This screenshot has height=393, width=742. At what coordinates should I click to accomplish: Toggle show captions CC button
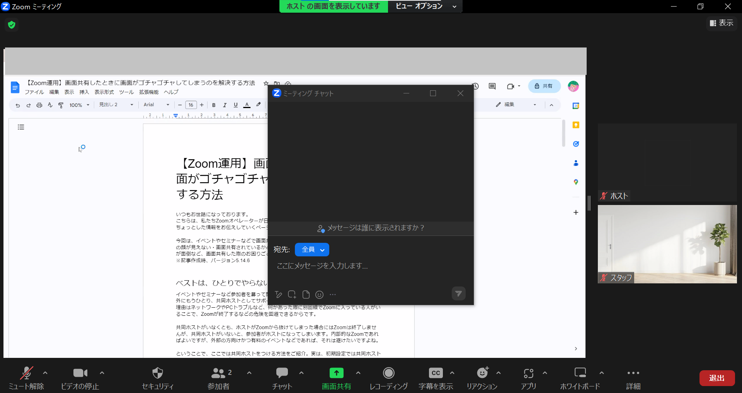pos(436,373)
